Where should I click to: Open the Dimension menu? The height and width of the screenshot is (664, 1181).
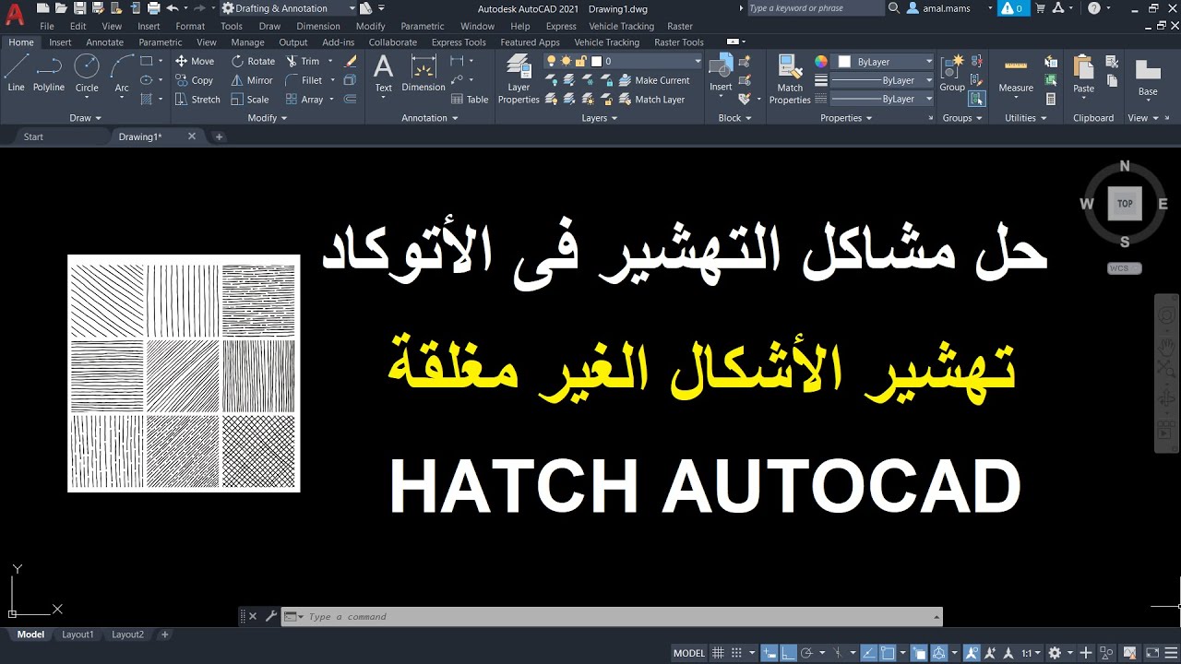tap(318, 26)
